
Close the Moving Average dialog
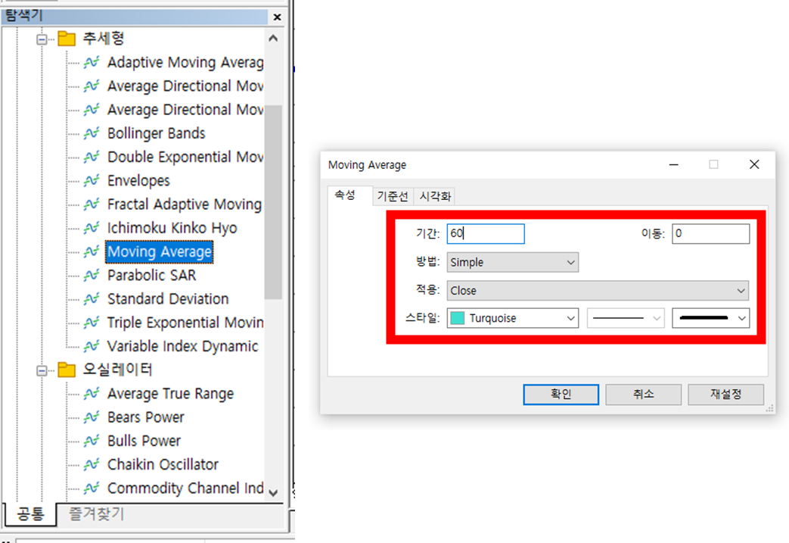753,164
